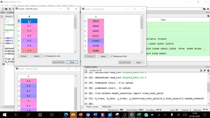Click the New file toolbar icon

click(x=3, y=9)
